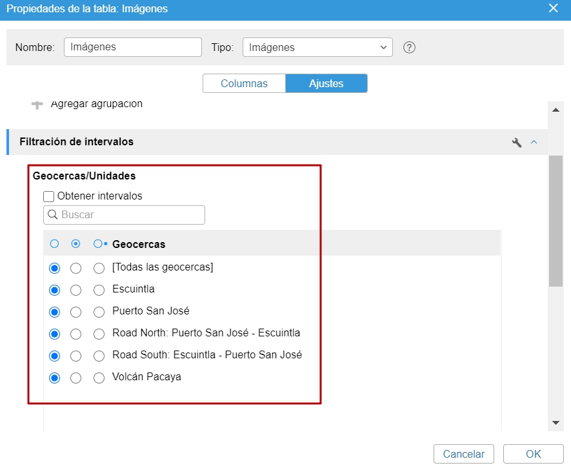The image size is (571, 470).
Task: Switch to the Ajustes tab
Action: 326,83
